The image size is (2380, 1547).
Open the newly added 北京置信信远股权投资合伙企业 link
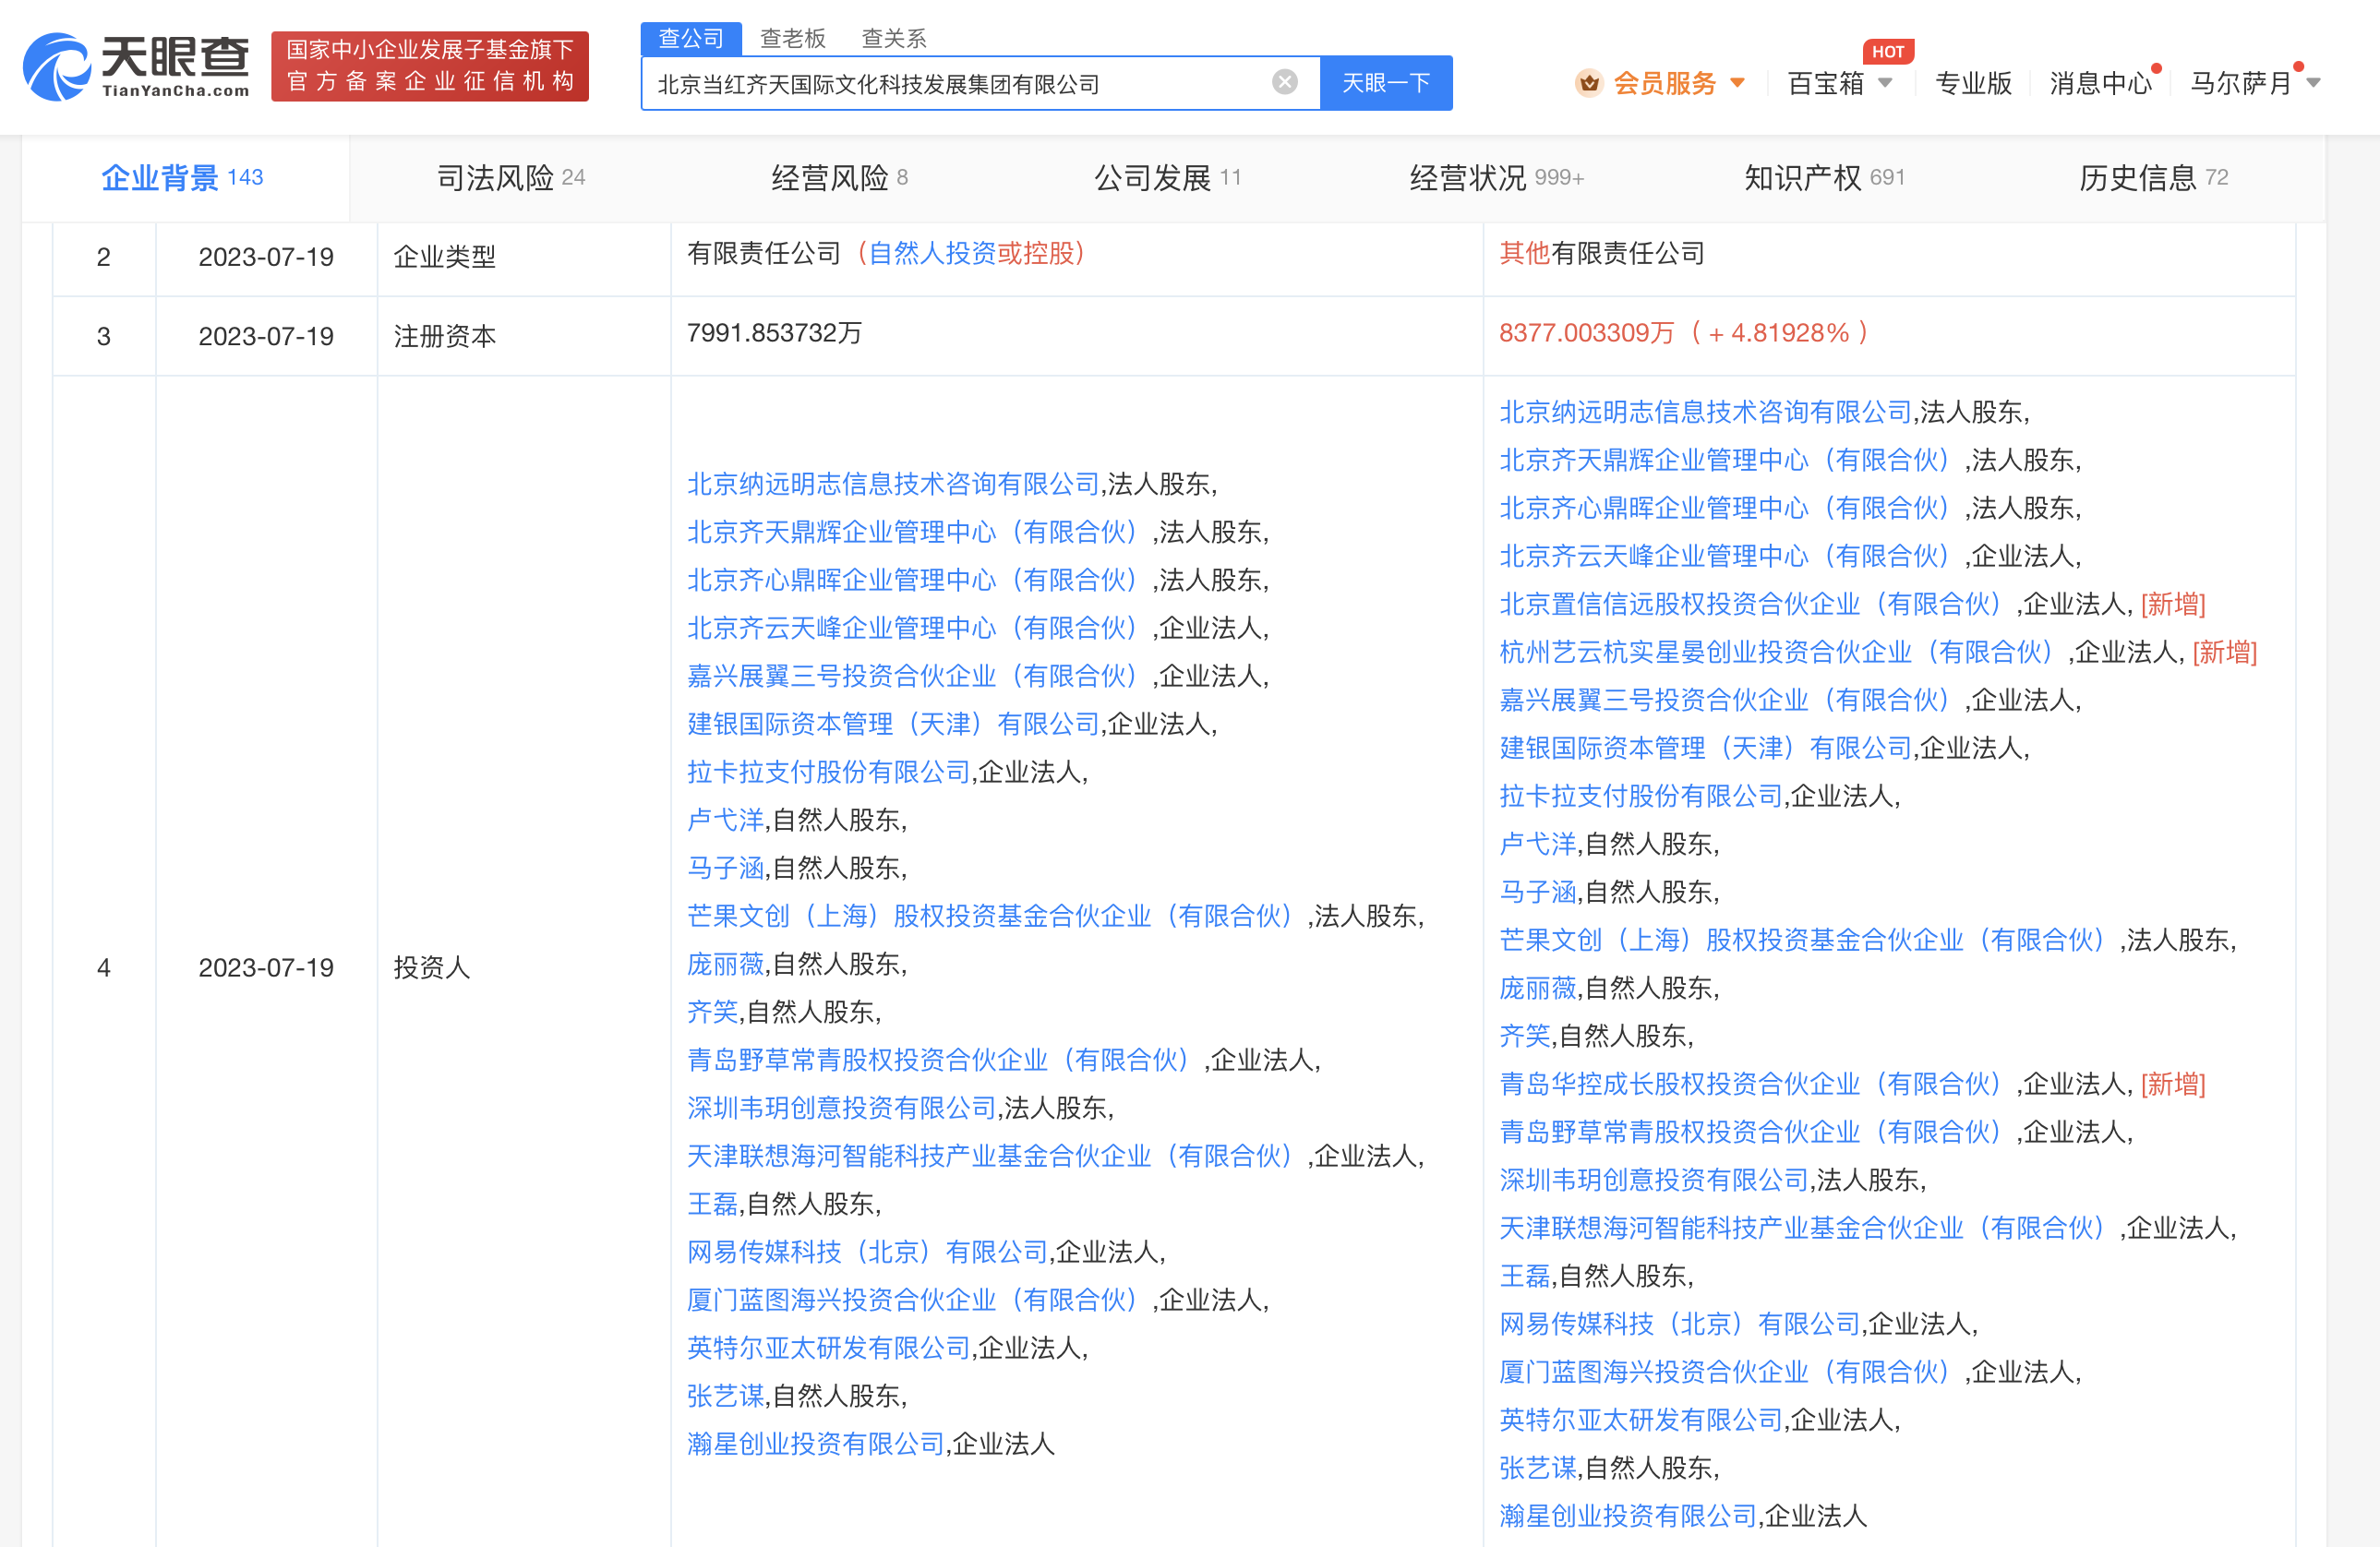pyautogui.click(x=1750, y=604)
